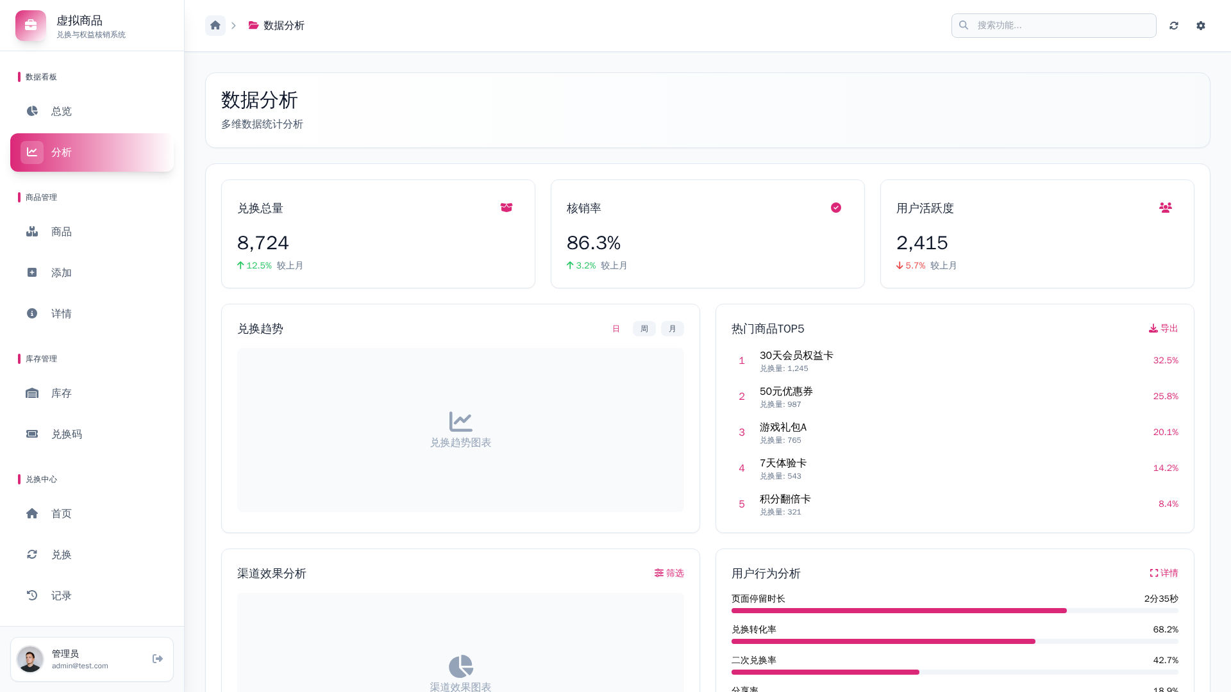Click the home breadcrumb icon
Image resolution: width=1231 pixels, height=692 pixels.
[x=215, y=26]
